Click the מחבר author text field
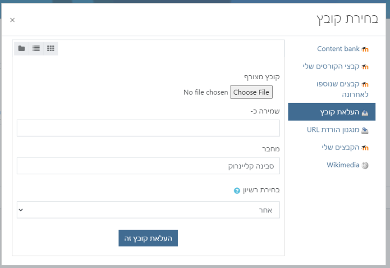 148,166
